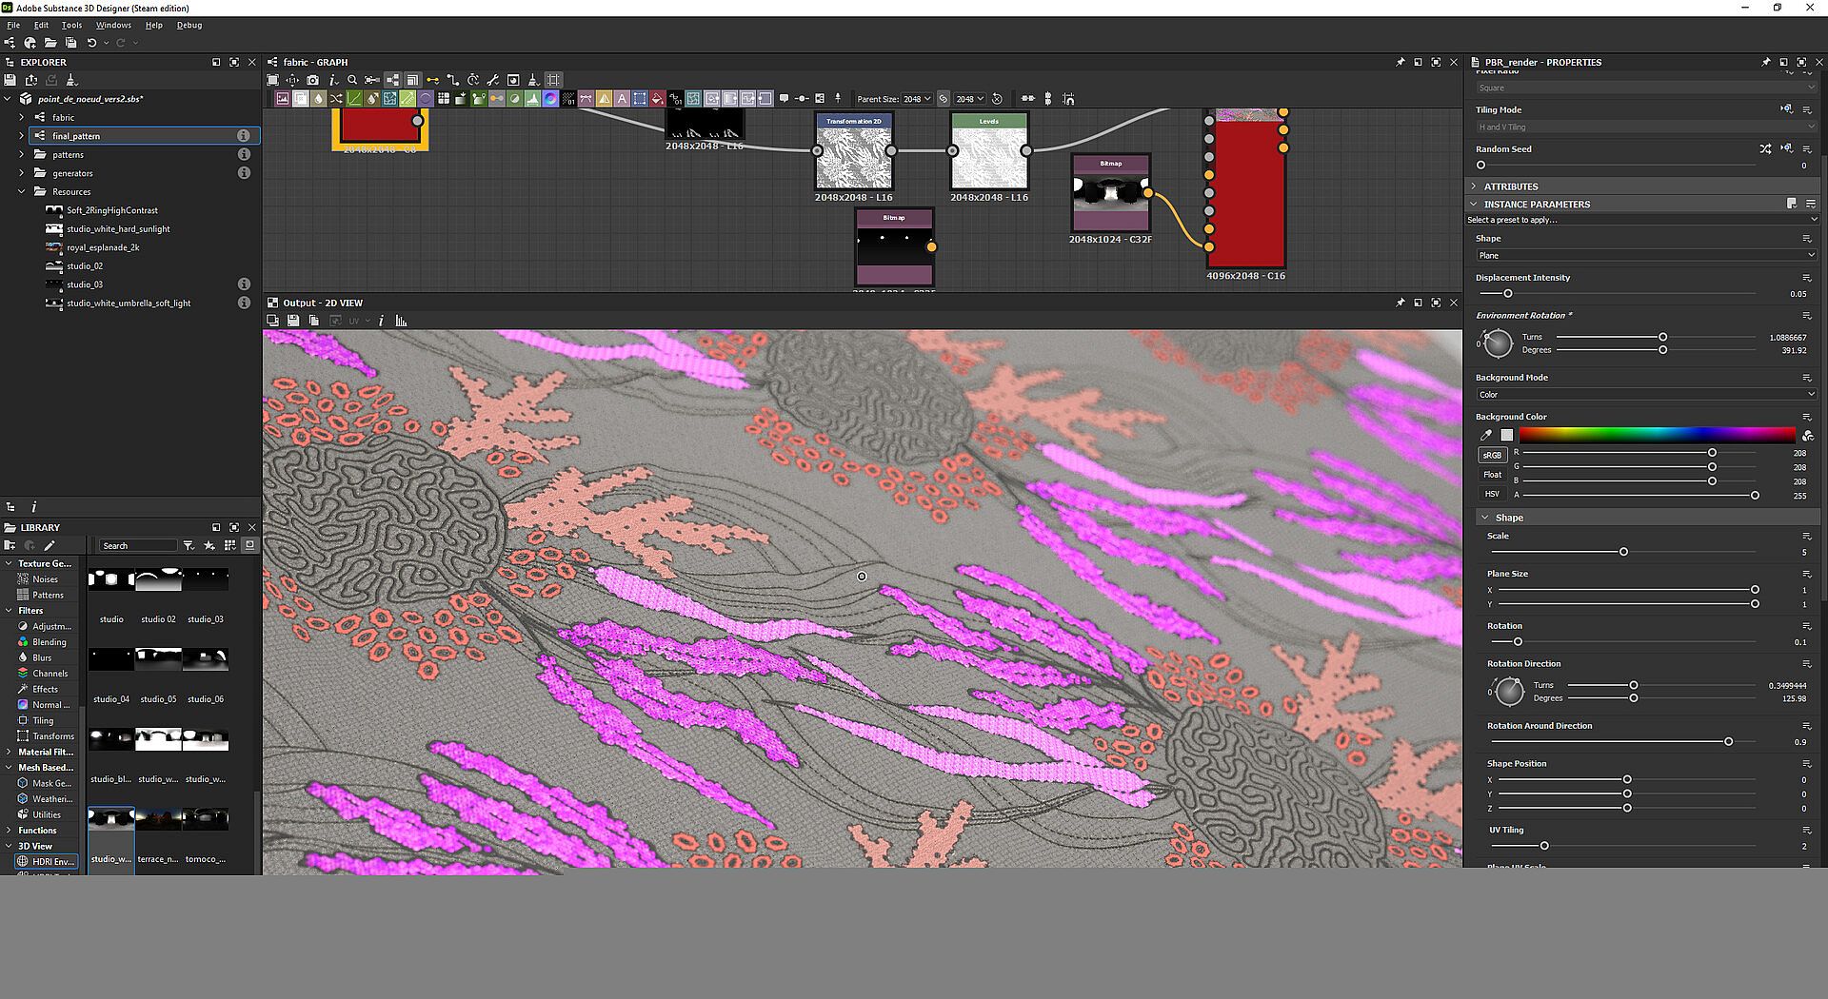This screenshot has height=999, width=1828.
Task: Expand the patterns folder in Explorer
Action: click(x=22, y=154)
